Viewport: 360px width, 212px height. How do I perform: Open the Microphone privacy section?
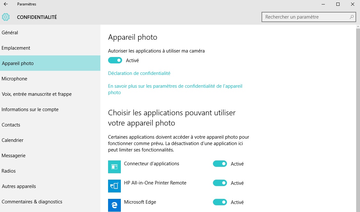pyautogui.click(x=14, y=79)
